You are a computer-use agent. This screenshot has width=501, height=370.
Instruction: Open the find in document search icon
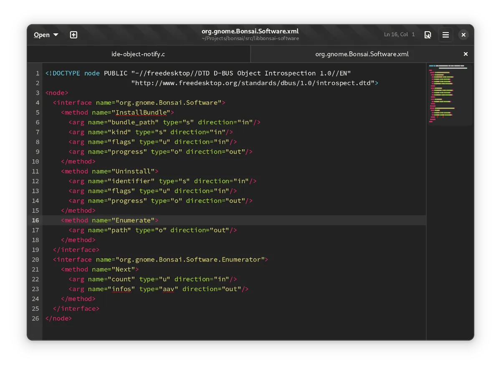tap(428, 35)
